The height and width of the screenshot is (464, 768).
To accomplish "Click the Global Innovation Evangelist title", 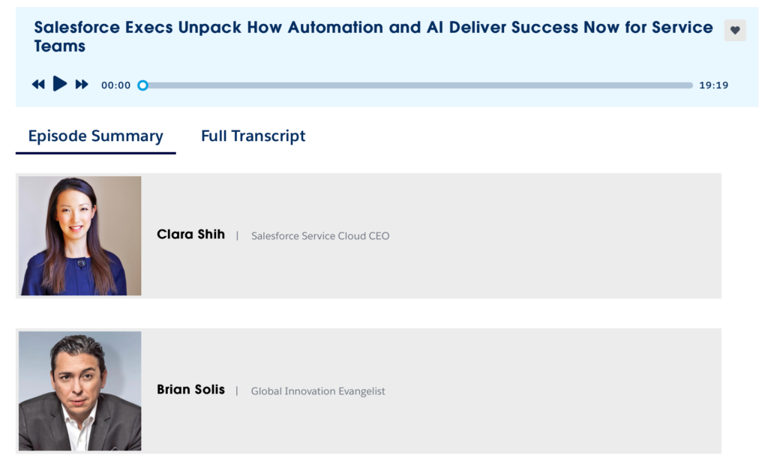I will pyautogui.click(x=318, y=391).
